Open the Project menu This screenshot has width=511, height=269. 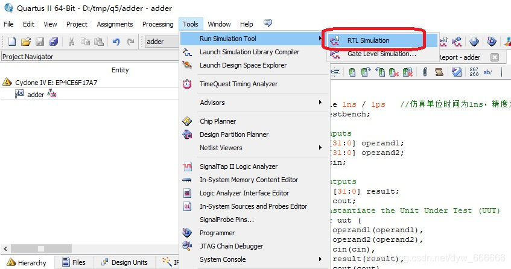(77, 24)
